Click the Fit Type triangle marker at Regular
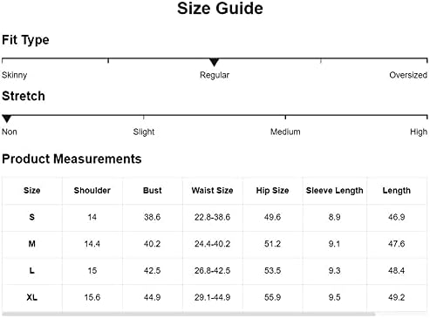This screenshot has height=318, width=430. [214, 62]
